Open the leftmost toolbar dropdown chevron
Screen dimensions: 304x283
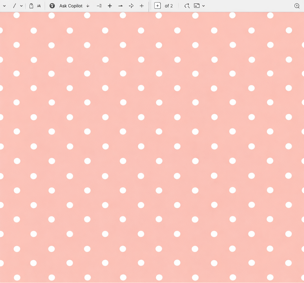[x=4, y=6]
